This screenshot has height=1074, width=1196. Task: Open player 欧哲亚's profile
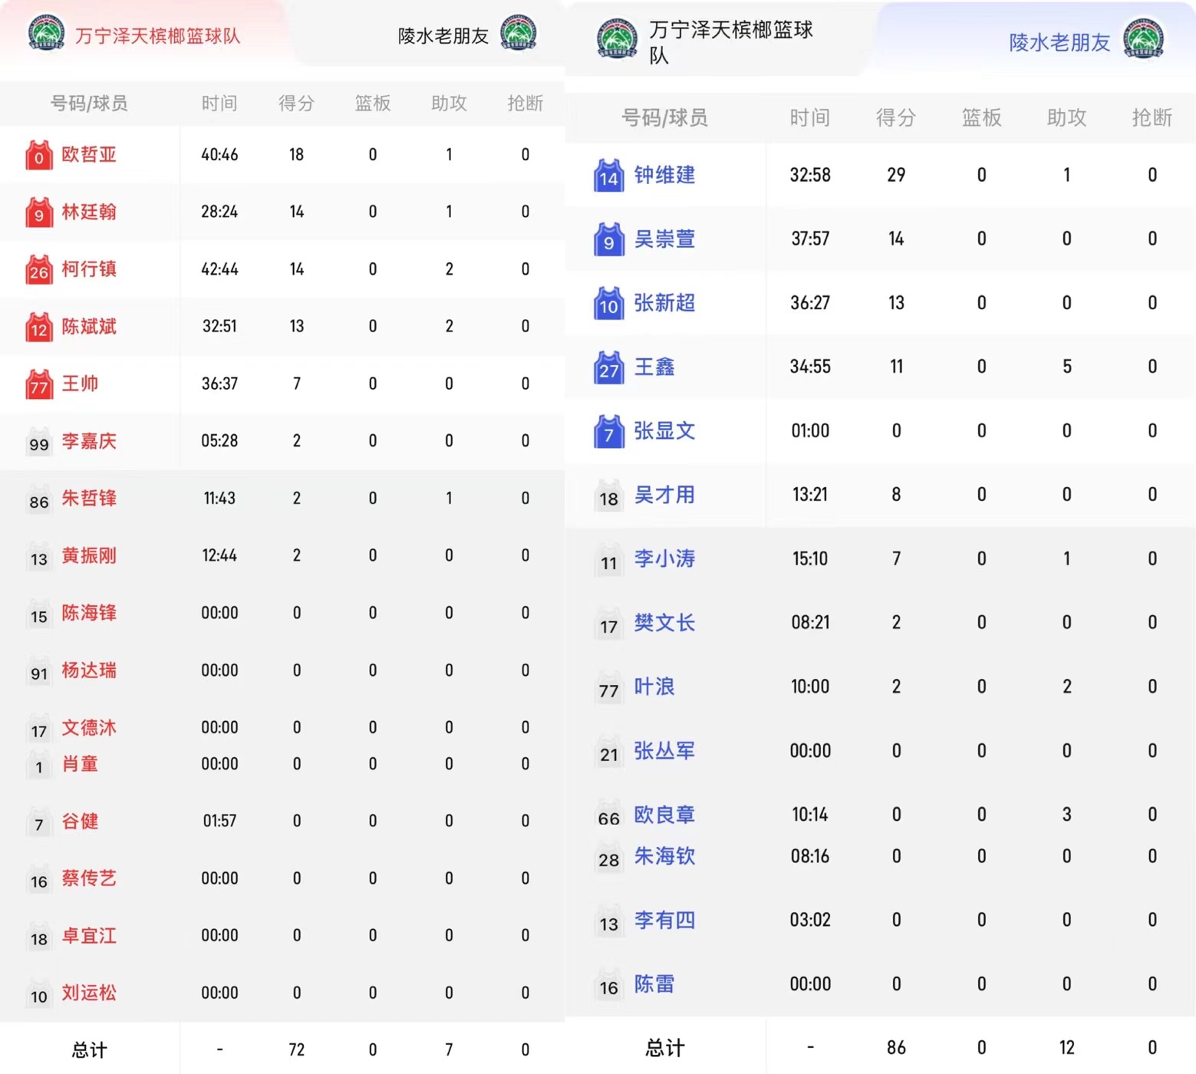tap(89, 155)
